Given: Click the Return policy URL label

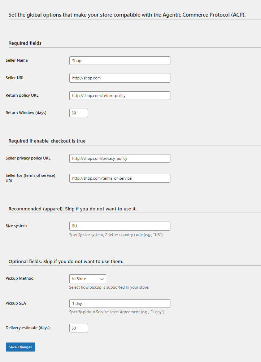Looking at the screenshot, I should tap(22, 95).
